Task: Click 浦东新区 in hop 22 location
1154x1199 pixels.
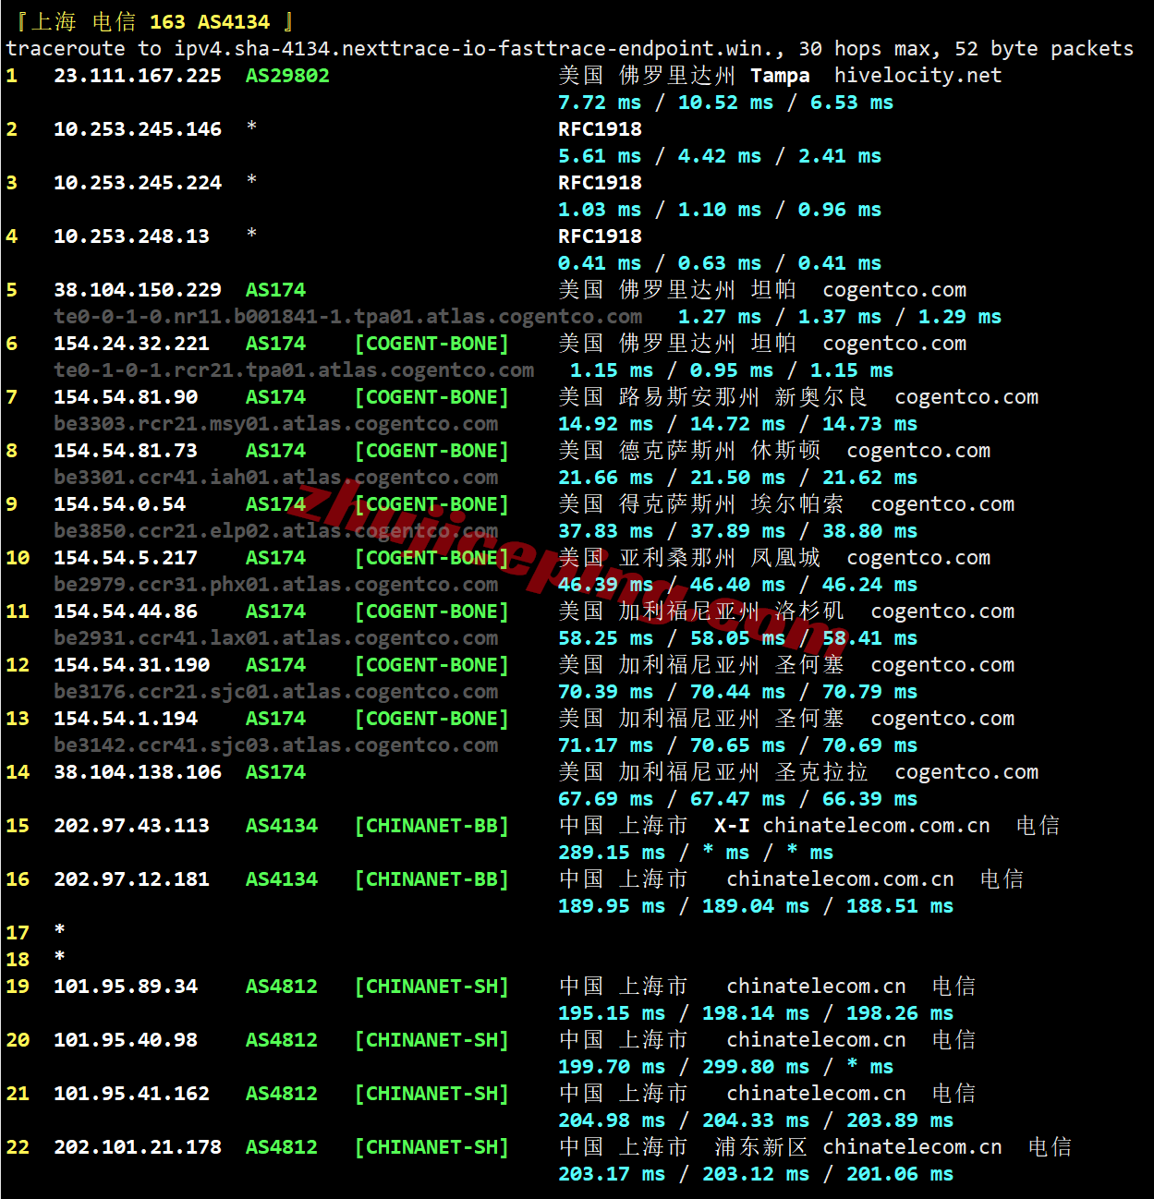Action: point(761,1147)
